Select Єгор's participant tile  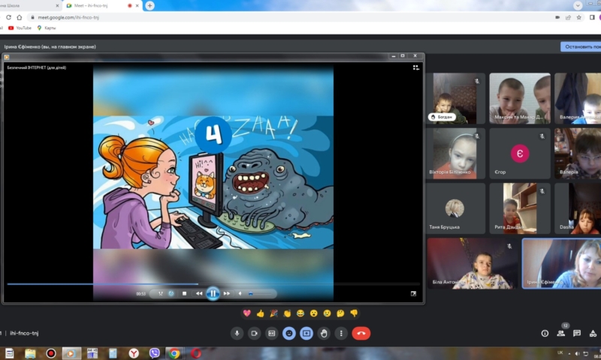[520, 154]
